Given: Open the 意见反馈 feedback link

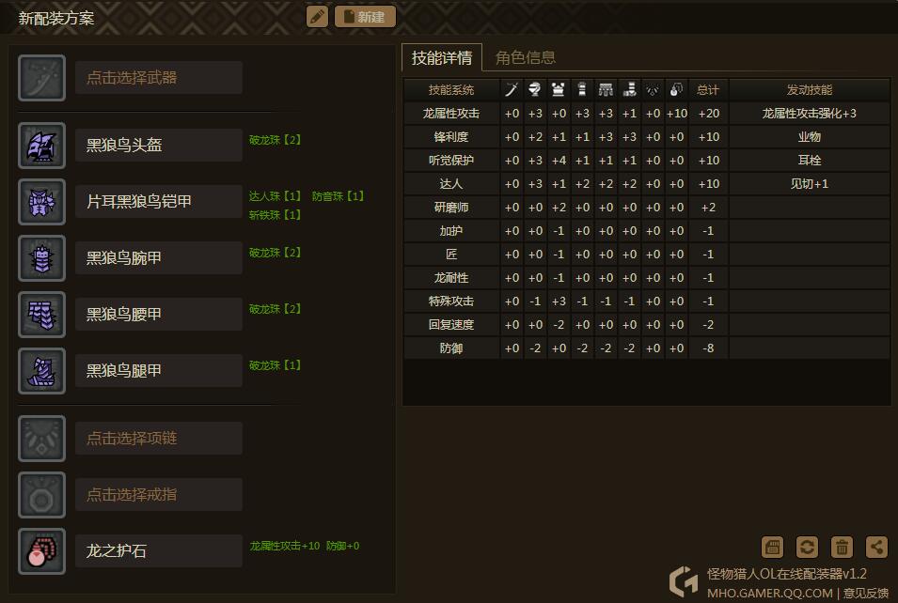Looking at the screenshot, I should (x=866, y=594).
